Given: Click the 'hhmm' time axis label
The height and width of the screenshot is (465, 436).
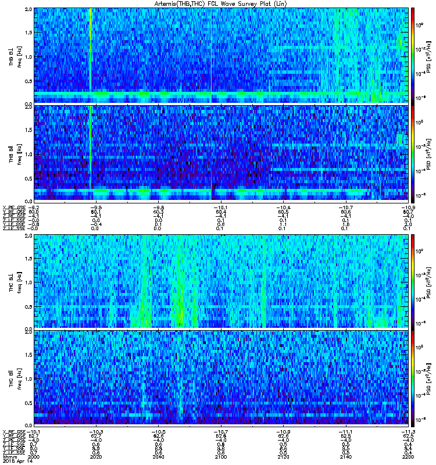Looking at the screenshot, I should coord(10,457).
